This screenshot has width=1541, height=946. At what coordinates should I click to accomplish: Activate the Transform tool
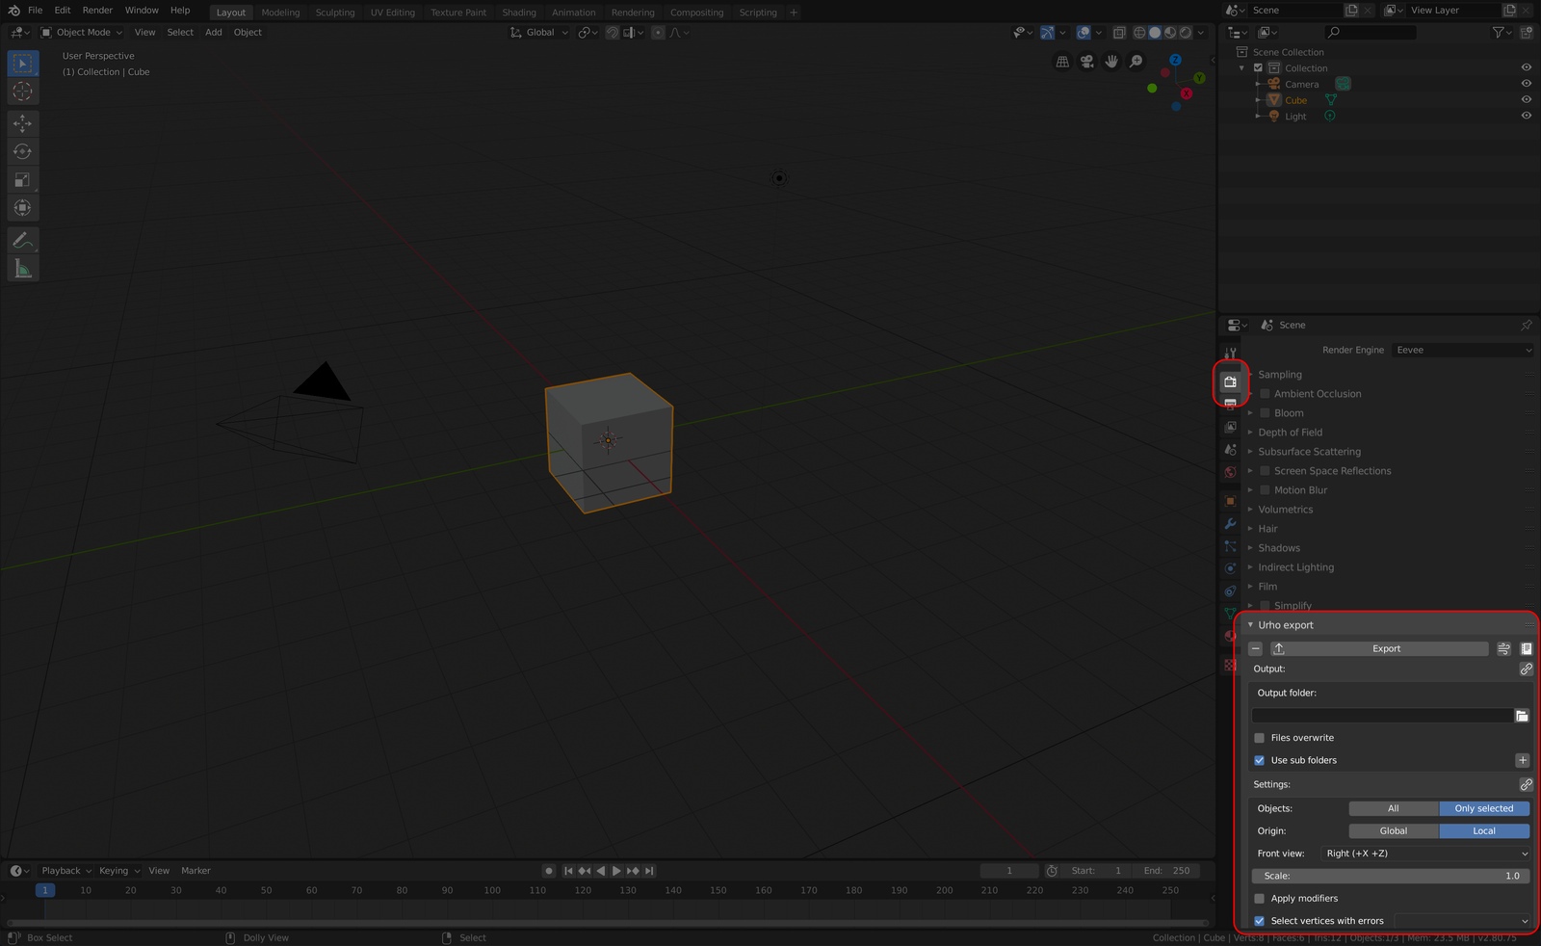pyautogui.click(x=23, y=208)
